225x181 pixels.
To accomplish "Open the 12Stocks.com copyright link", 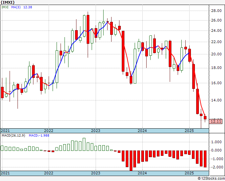I will click(211, 179).
